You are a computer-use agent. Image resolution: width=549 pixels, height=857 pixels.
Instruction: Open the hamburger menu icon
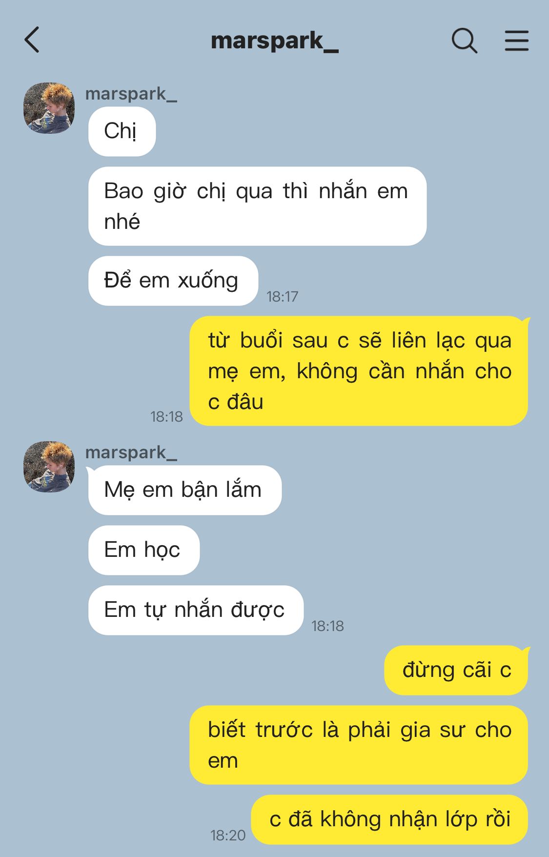(x=516, y=40)
